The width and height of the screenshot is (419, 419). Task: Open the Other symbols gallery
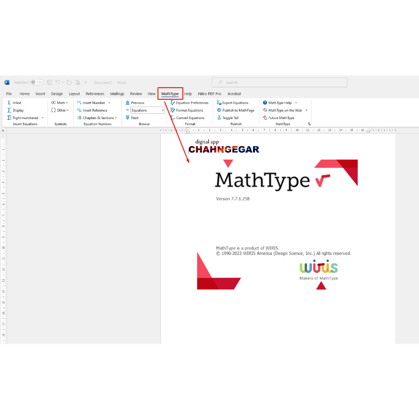tap(60, 110)
